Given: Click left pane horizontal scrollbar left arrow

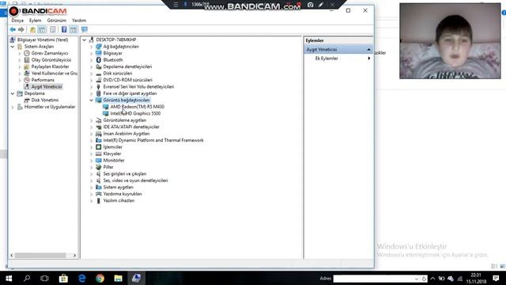Looking at the screenshot, I should pyautogui.click(x=12, y=256).
